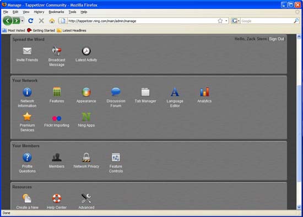Open the File menu

pyautogui.click(x=6, y=12)
